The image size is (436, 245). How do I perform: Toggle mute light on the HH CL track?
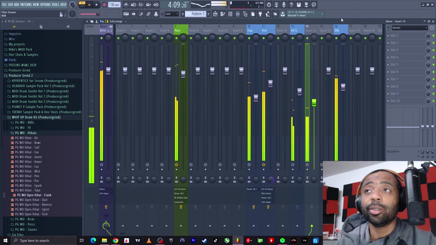point(293,38)
